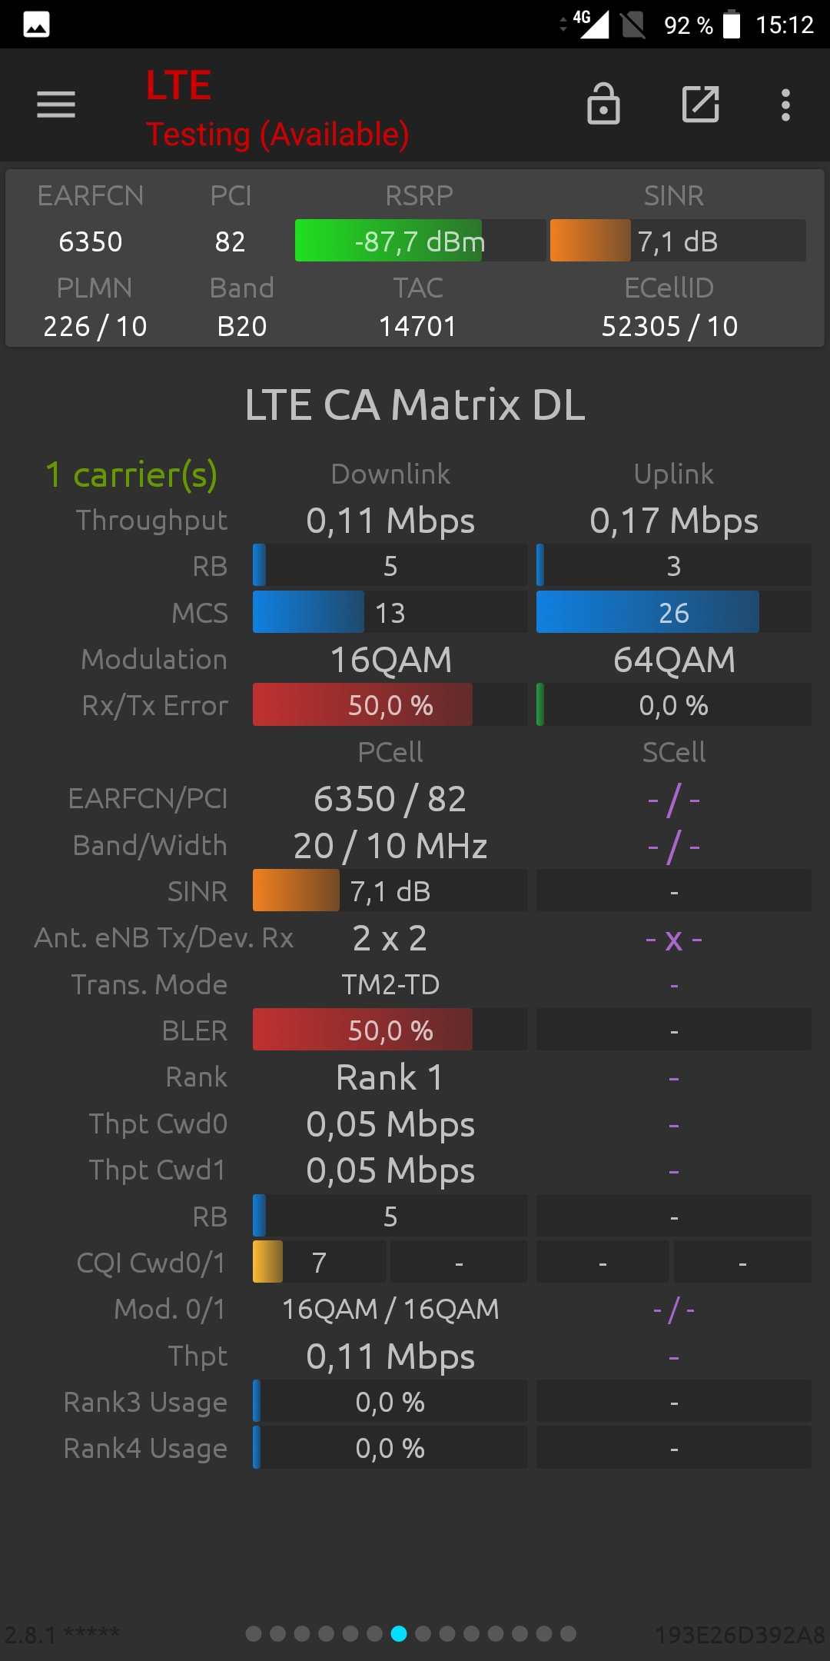Tap the 4G signal indicator
830x1661 pixels.
[590, 24]
